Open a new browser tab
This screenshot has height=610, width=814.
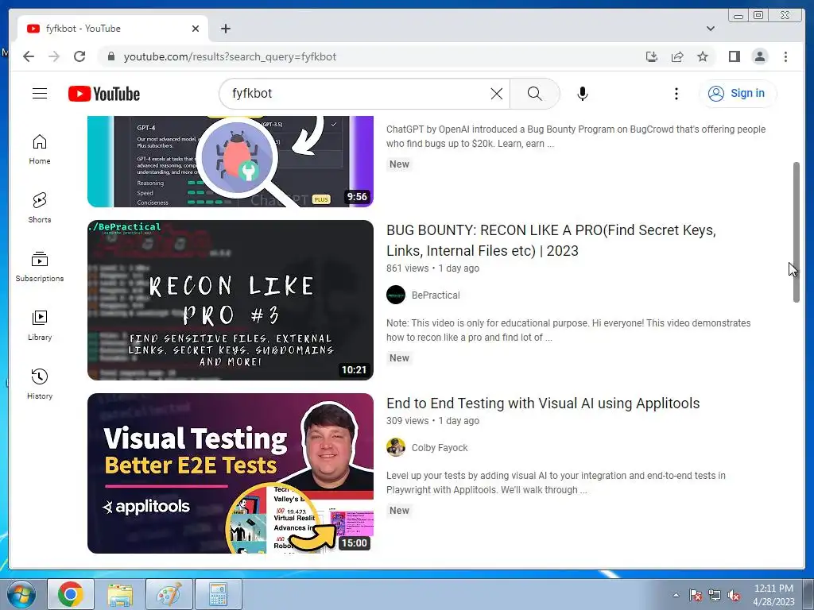225,29
